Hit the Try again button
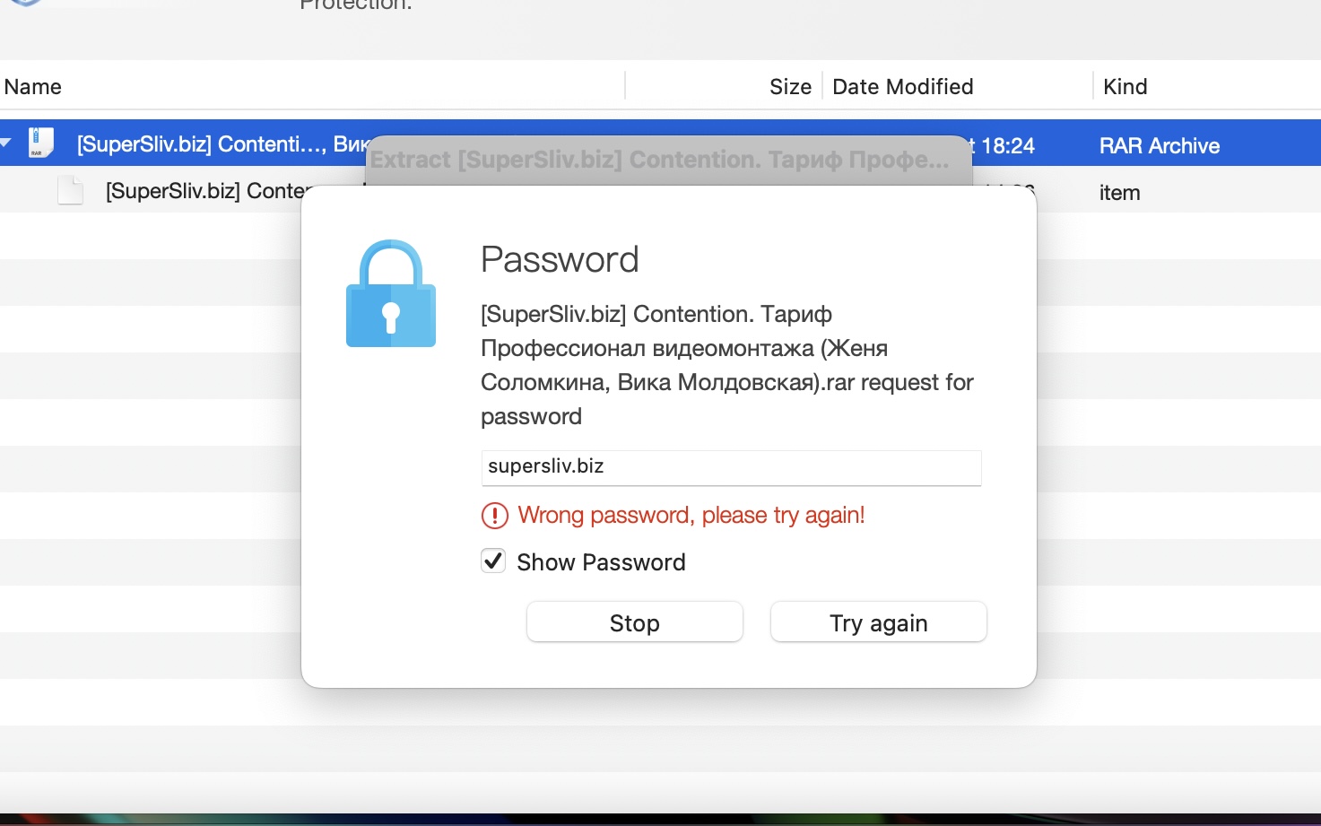Image resolution: width=1321 pixels, height=826 pixels. pyautogui.click(x=878, y=622)
